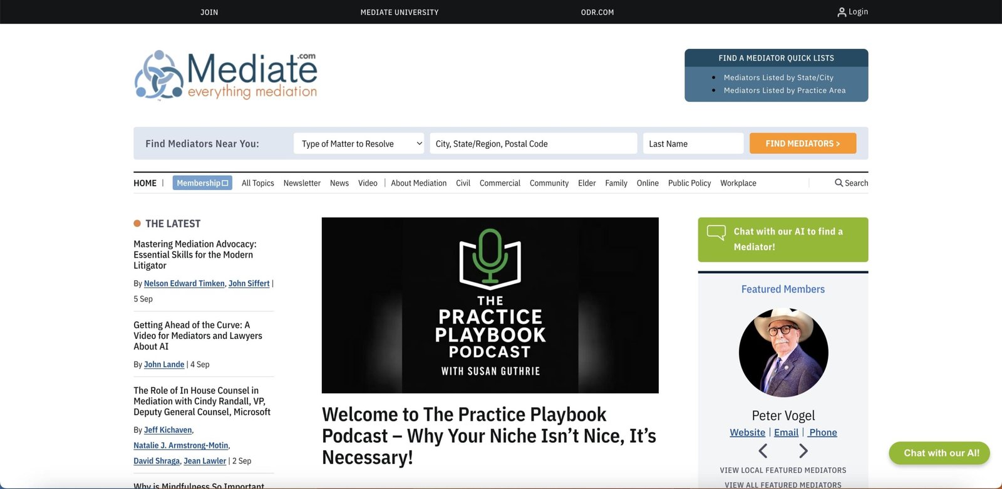This screenshot has width=1002, height=489.
Task: Click the Login user icon
Action: click(841, 12)
